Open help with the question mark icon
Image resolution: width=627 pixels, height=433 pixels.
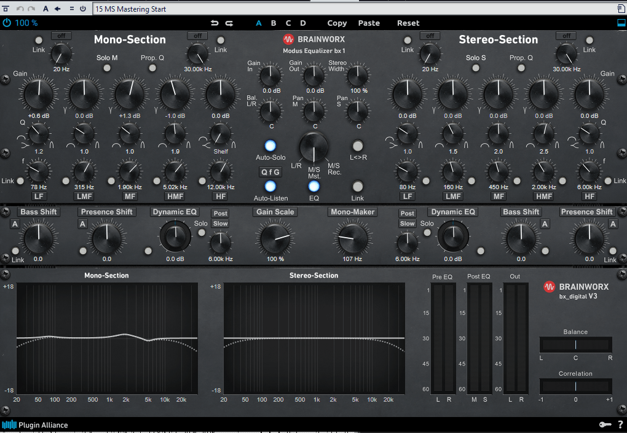tap(620, 424)
